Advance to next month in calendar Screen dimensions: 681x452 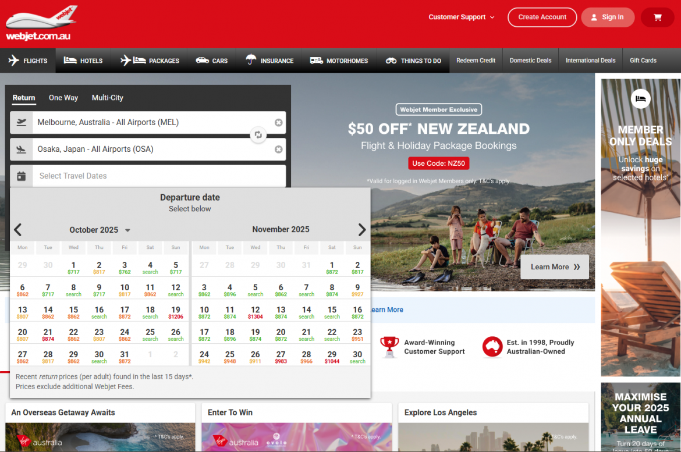361,230
